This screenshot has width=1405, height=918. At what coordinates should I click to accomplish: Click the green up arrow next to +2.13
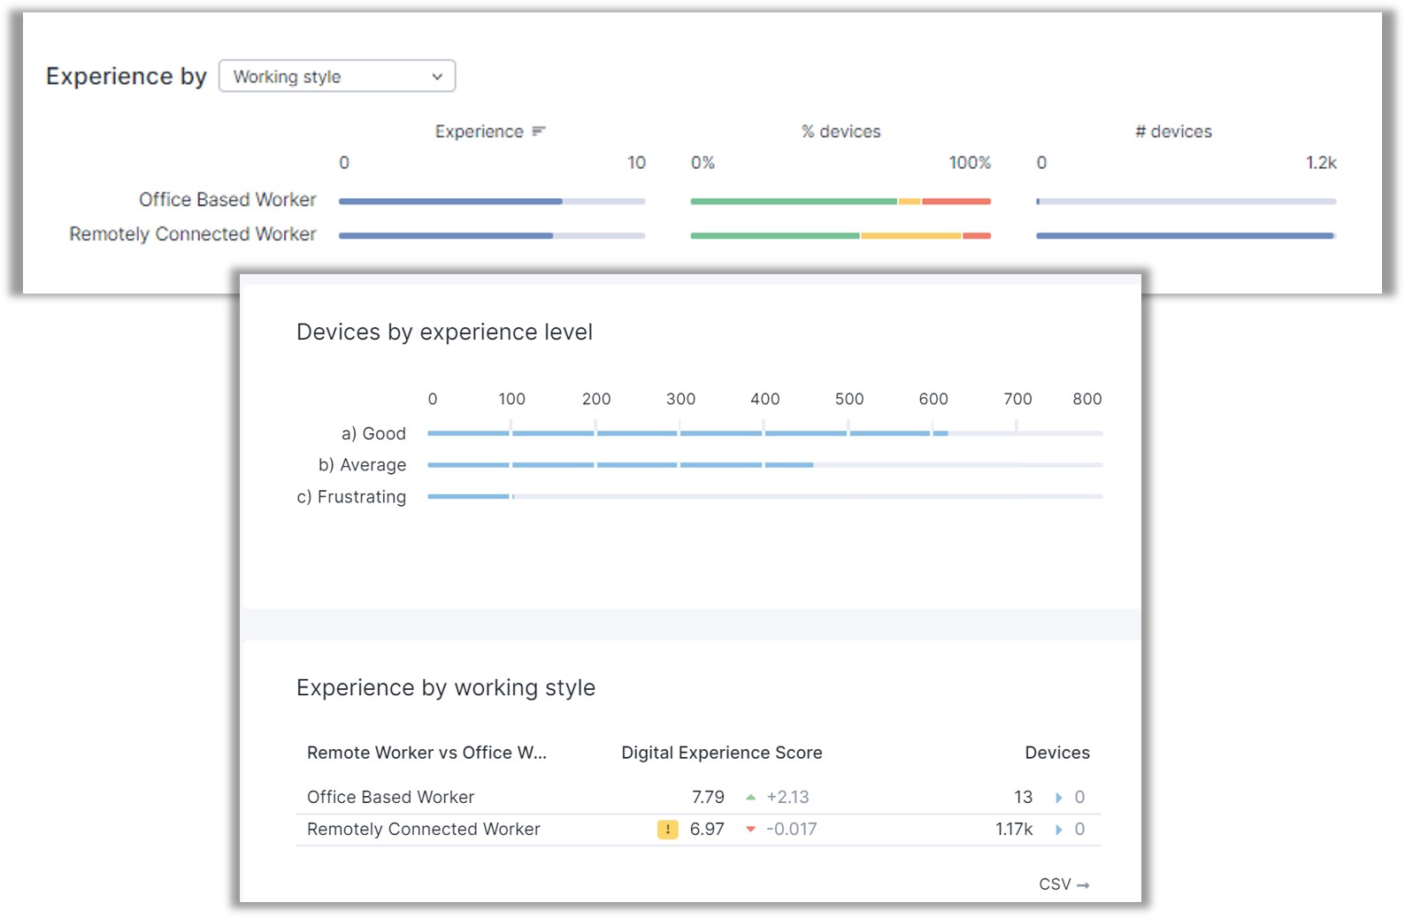tap(750, 798)
